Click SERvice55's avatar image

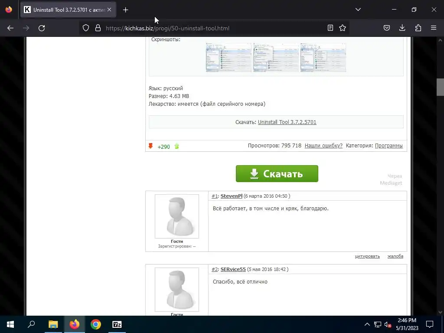coord(177,289)
